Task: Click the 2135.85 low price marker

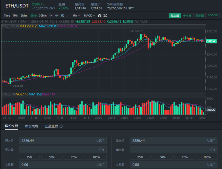Action: click(x=17, y=86)
